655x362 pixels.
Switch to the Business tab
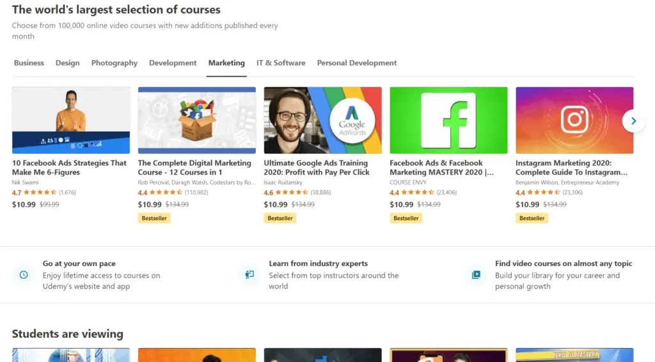[29, 63]
